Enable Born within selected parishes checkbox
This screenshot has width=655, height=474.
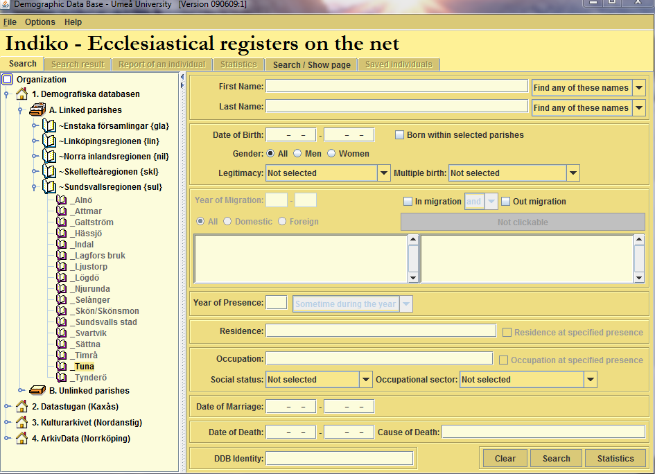pos(399,135)
